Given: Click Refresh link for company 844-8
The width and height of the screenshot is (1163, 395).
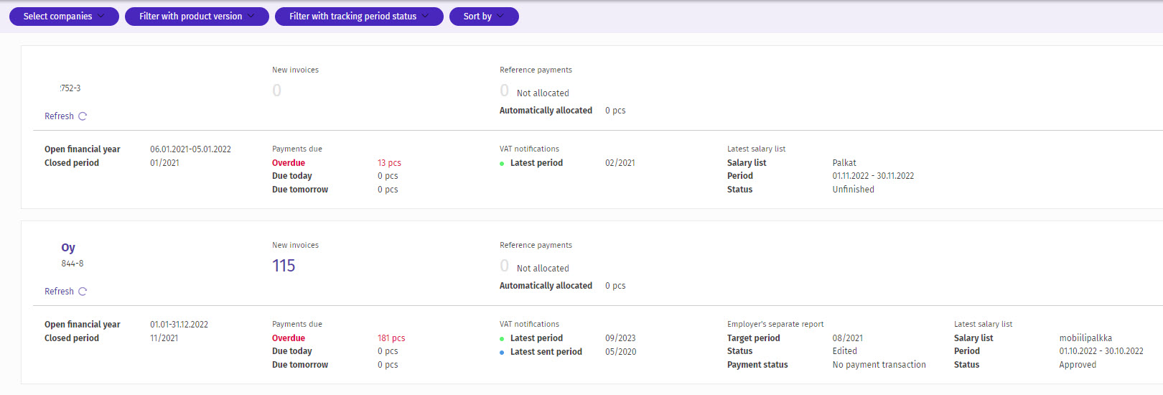Looking at the screenshot, I should [59, 292].
